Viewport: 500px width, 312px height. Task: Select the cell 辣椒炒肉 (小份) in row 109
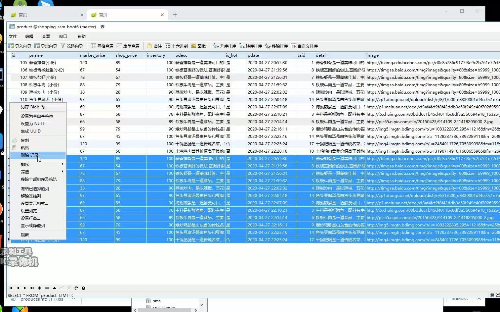[x=53, y=92]
